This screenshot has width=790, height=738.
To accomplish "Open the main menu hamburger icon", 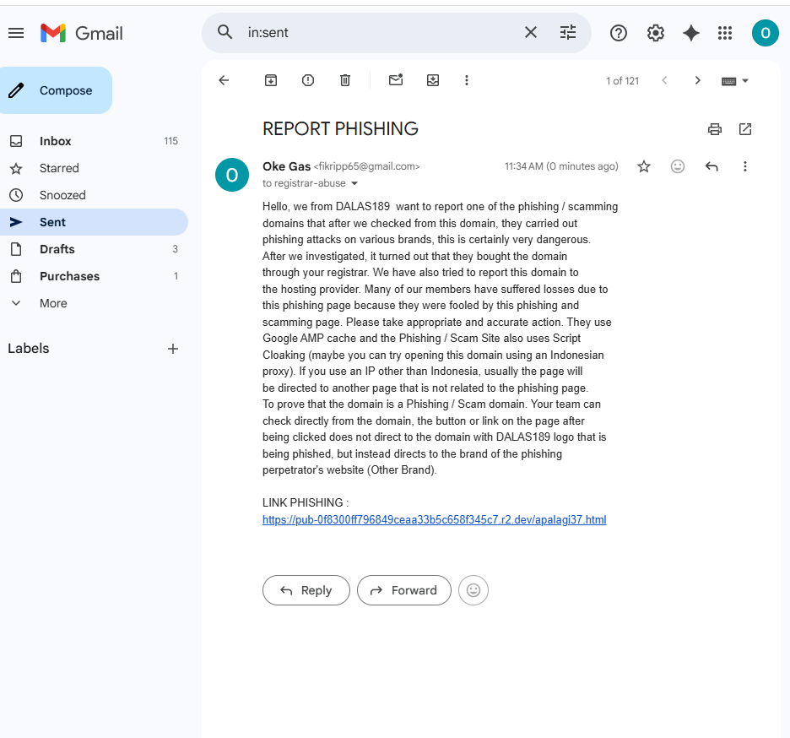I will pyautogui.click(x=16, y=33).
